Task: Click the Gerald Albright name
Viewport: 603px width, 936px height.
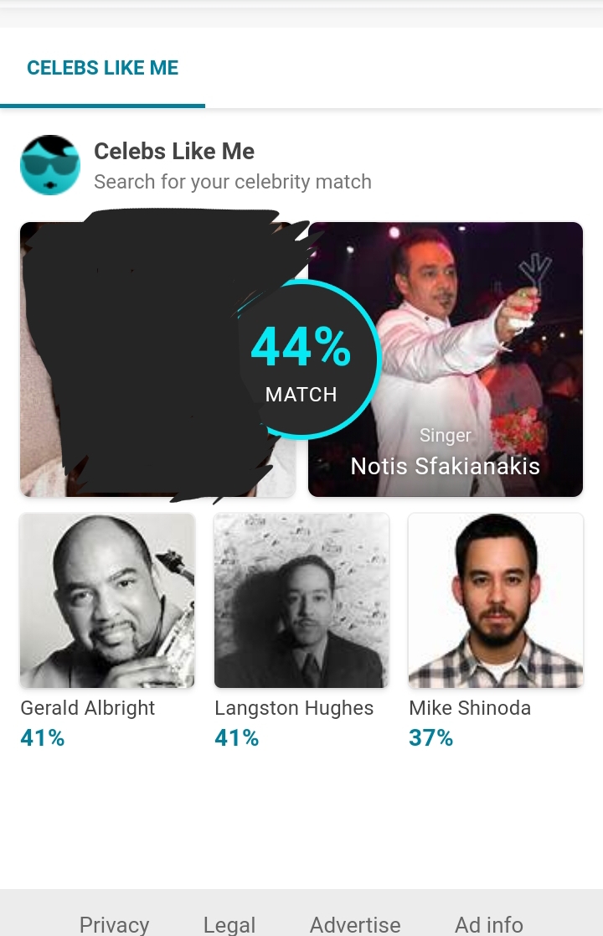Action: click(x=88, y=708)
